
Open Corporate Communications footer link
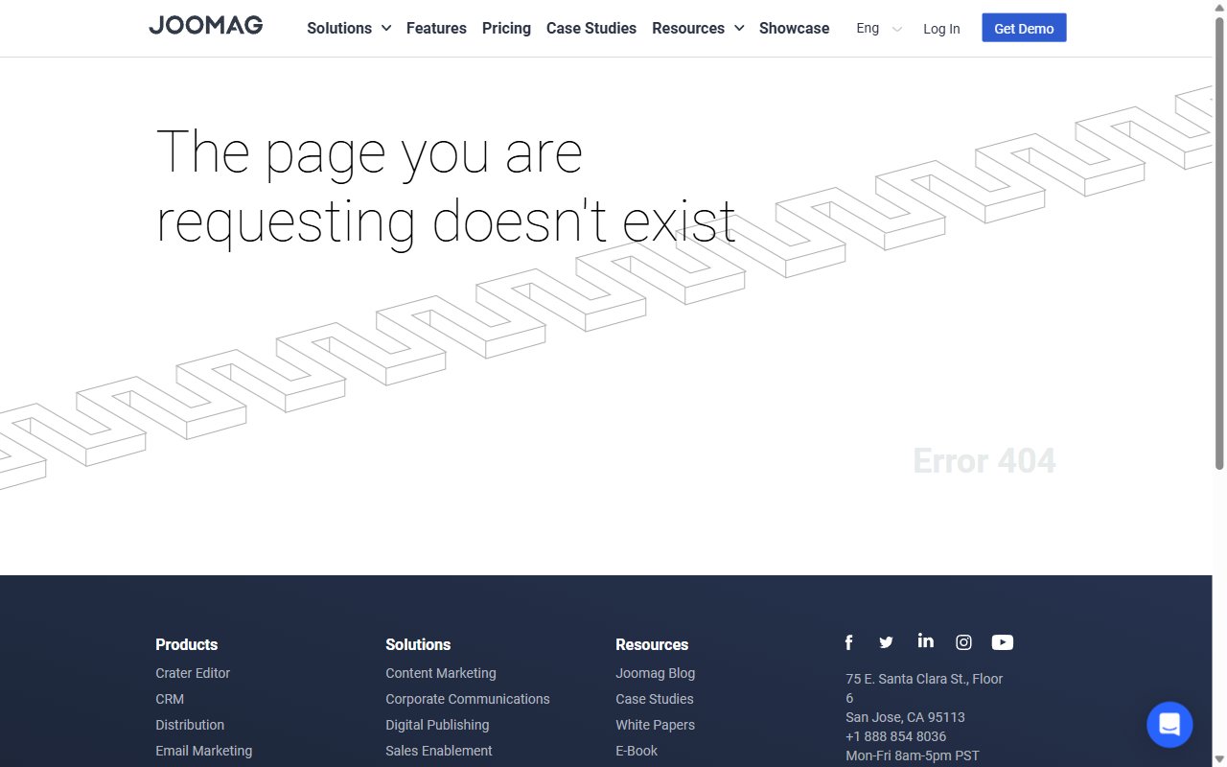[468, 699]
